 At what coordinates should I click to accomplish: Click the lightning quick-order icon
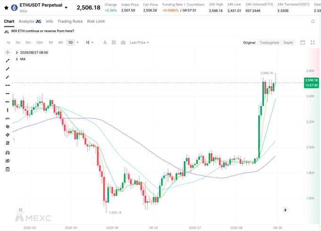click(285, 210)
